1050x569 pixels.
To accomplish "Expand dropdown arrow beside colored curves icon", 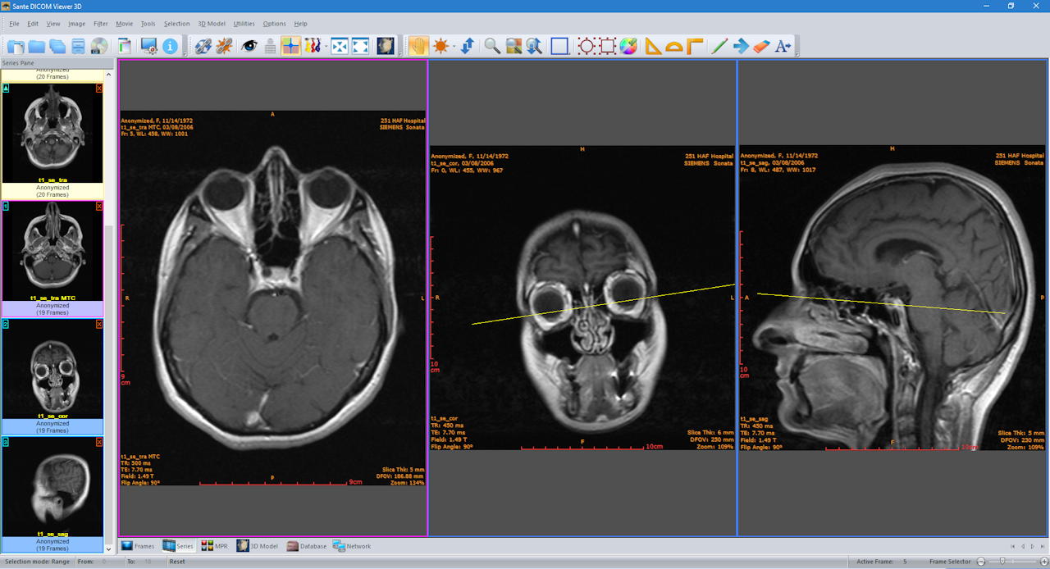I will pos(325,47).
